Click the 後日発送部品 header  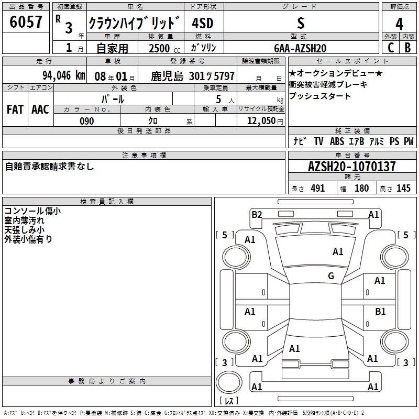click(144, 130)
